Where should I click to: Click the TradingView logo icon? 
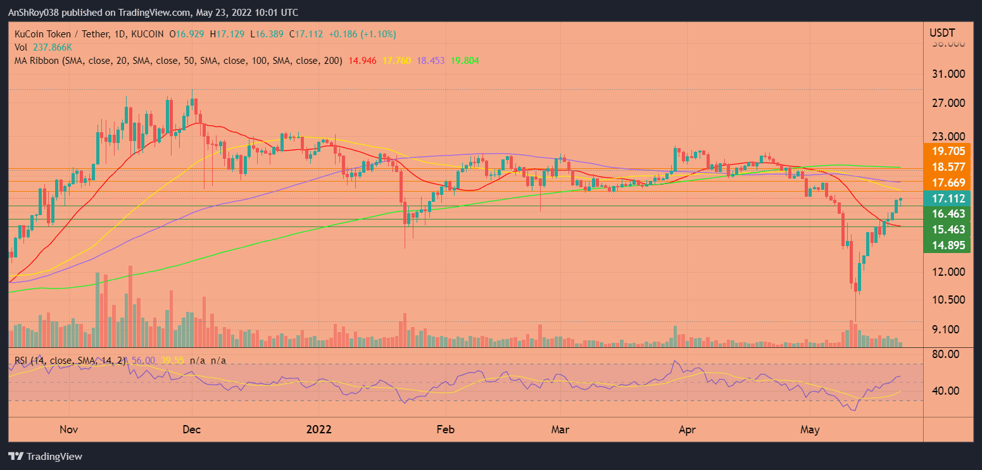click(15, 456)
